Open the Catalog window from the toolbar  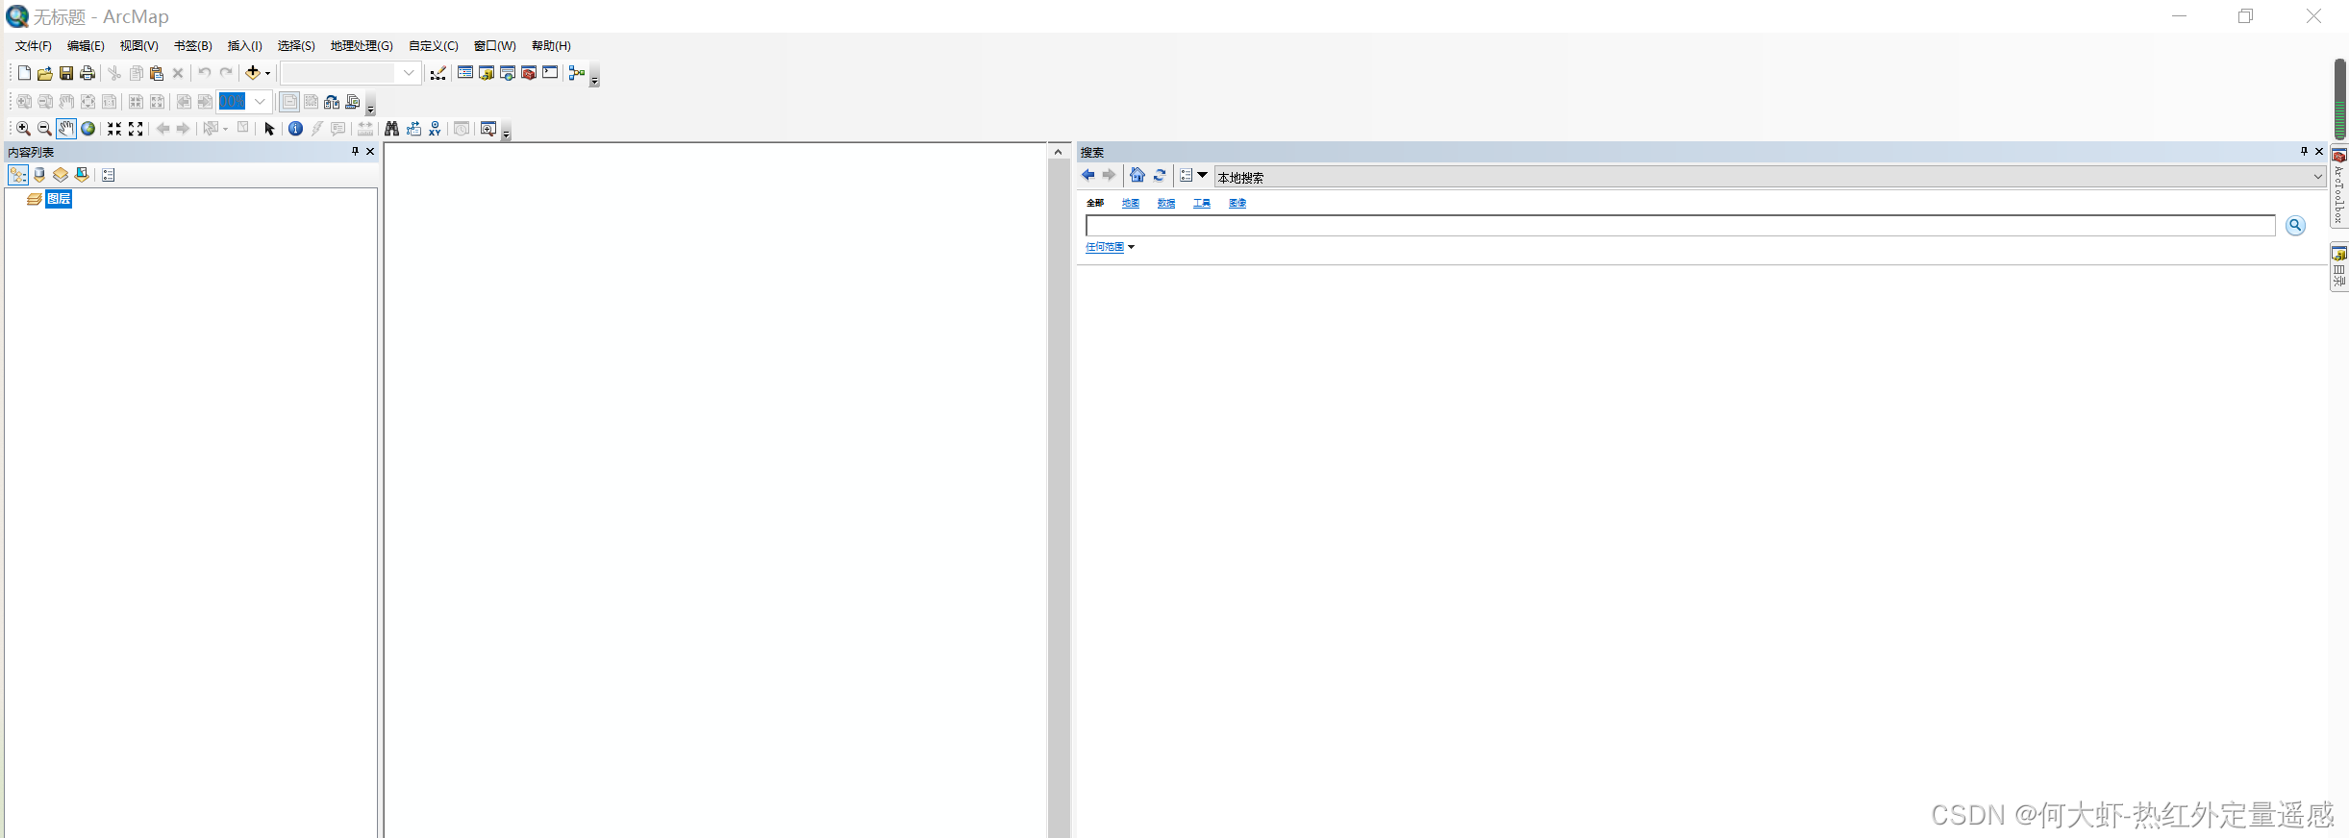(487, 73)
